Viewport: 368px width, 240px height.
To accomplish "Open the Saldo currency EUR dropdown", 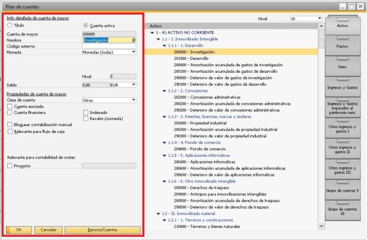I will coord(123,85).
